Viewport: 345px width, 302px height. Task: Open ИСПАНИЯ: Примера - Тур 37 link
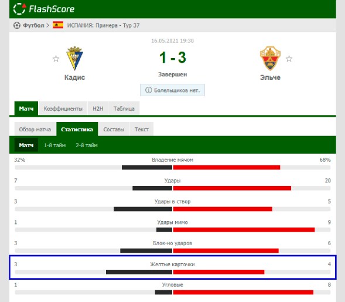(x=104, y=25)
